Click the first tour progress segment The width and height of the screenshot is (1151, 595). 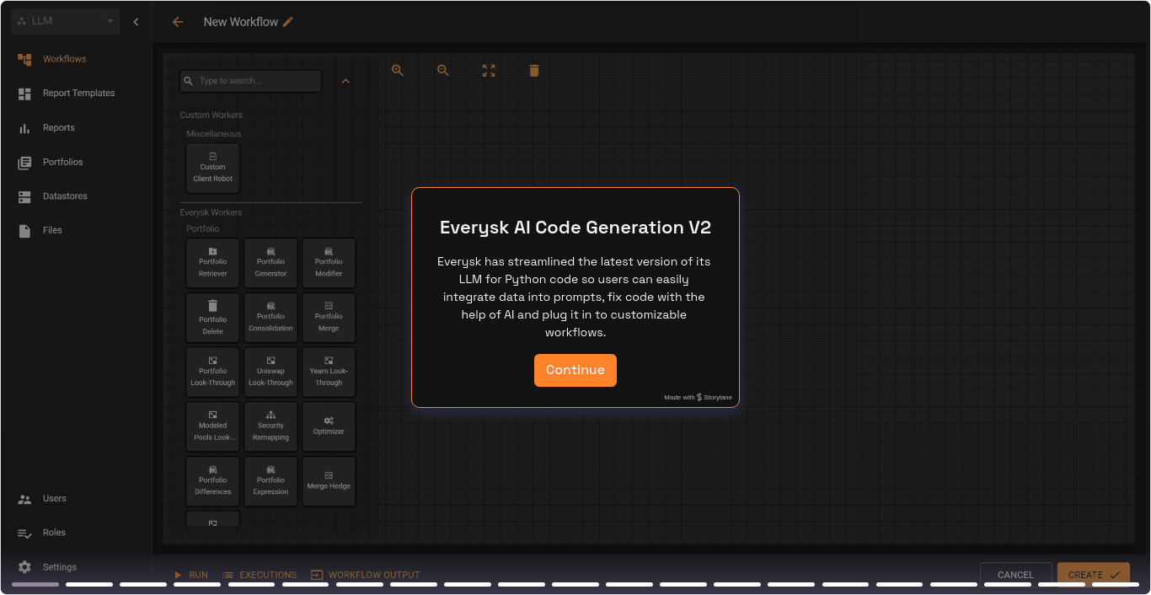(x=35, y=584)
